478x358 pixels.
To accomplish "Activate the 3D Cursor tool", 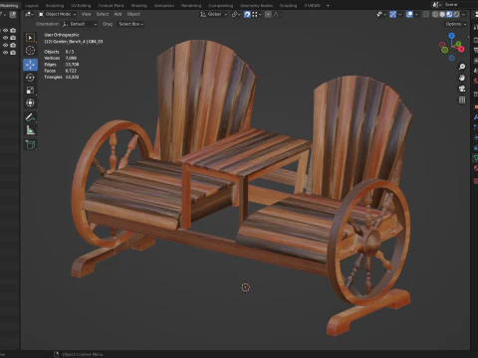I will (x=30, y=50).
